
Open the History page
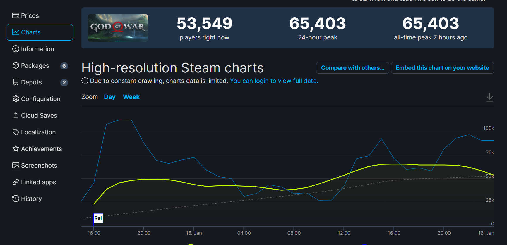click(x=27, y=199)
